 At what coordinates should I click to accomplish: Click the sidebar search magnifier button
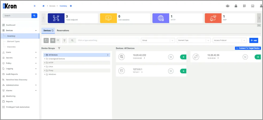(x=34, y=16)
